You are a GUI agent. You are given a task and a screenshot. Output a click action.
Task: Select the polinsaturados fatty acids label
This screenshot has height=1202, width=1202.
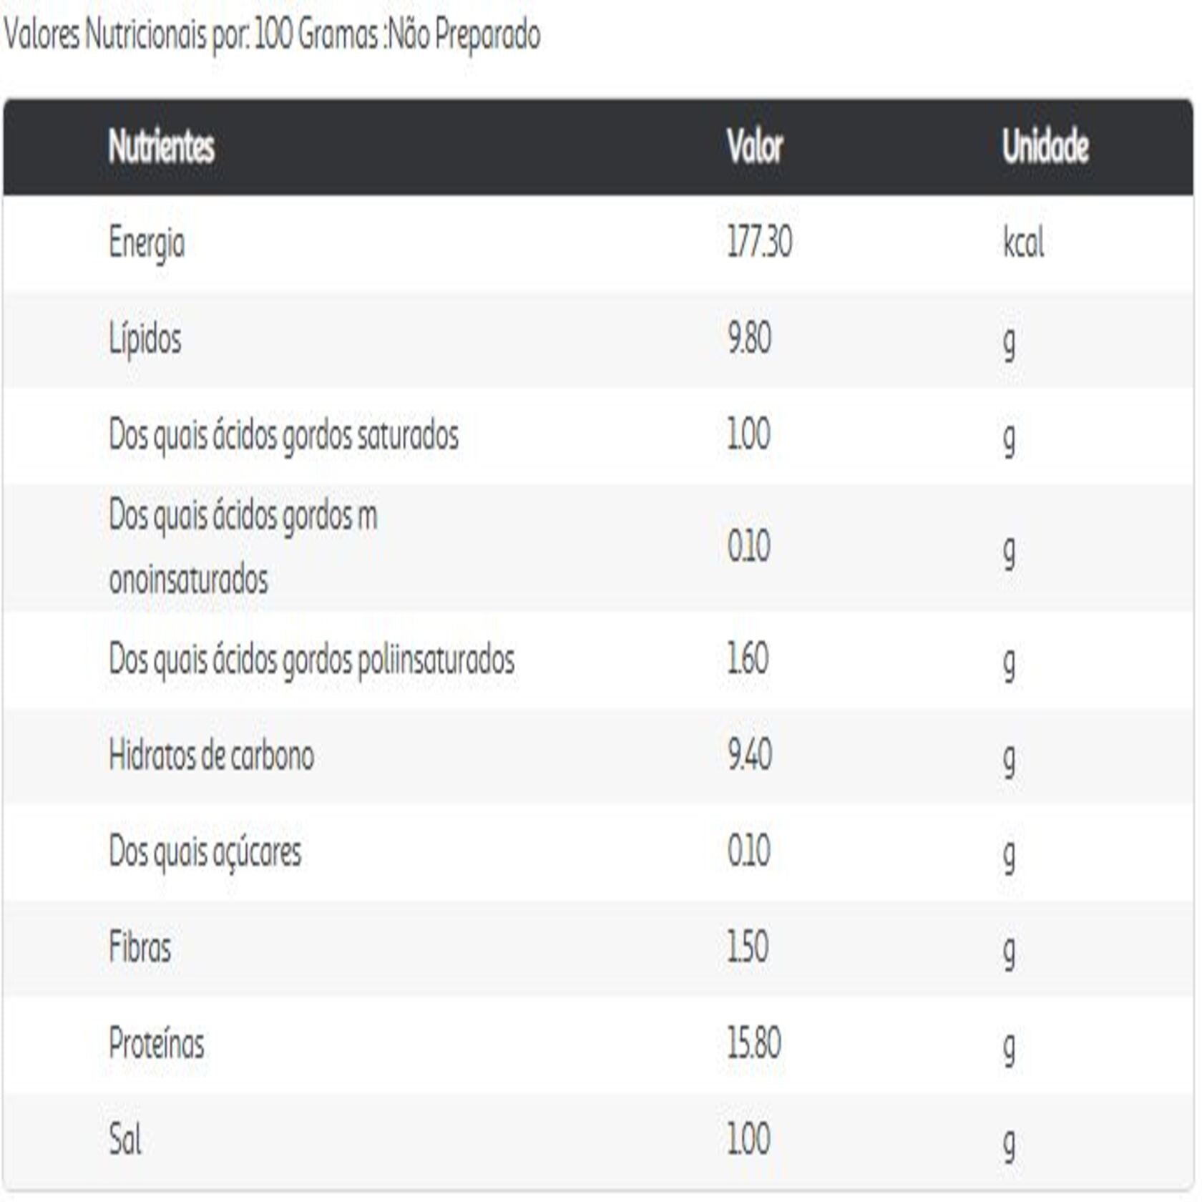[x=311, y=660]
